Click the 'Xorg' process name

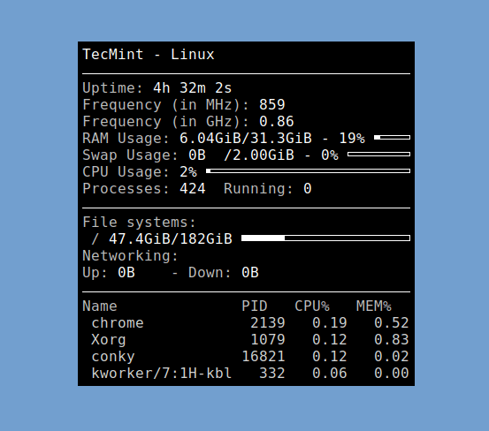[x=109, y=340]
